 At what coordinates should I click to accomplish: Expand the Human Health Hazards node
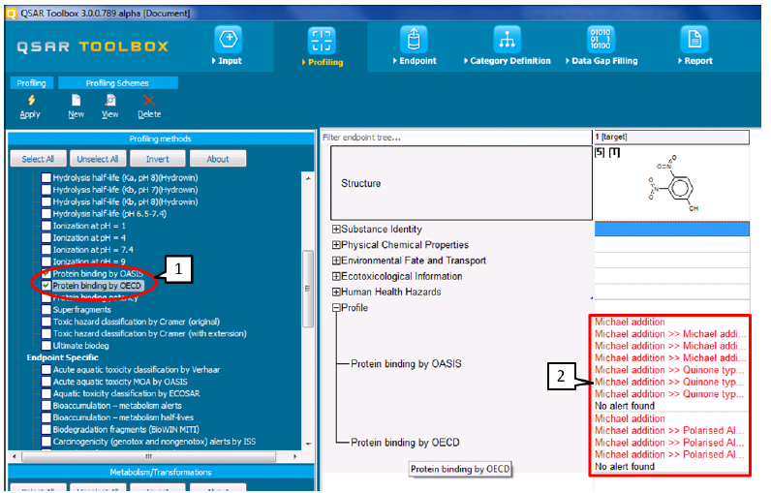[x=336, y=292]
